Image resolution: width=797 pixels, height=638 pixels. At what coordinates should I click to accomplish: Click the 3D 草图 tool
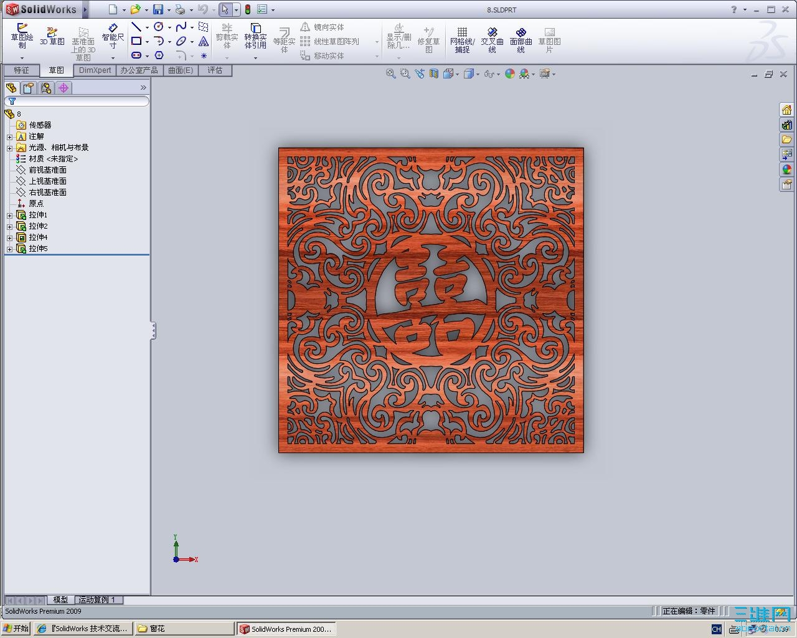52,36
